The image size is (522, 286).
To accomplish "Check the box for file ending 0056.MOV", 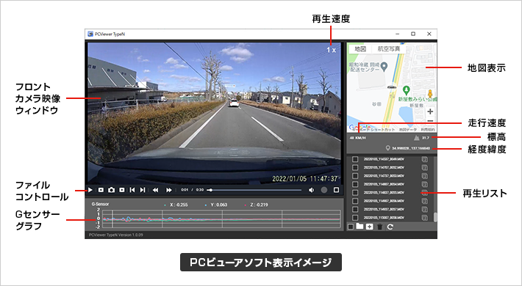I will [355, 201].
